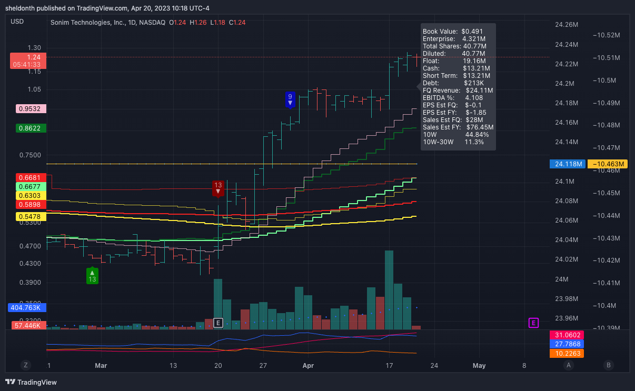Click the red 57.446K volume label

pos(29,326)
